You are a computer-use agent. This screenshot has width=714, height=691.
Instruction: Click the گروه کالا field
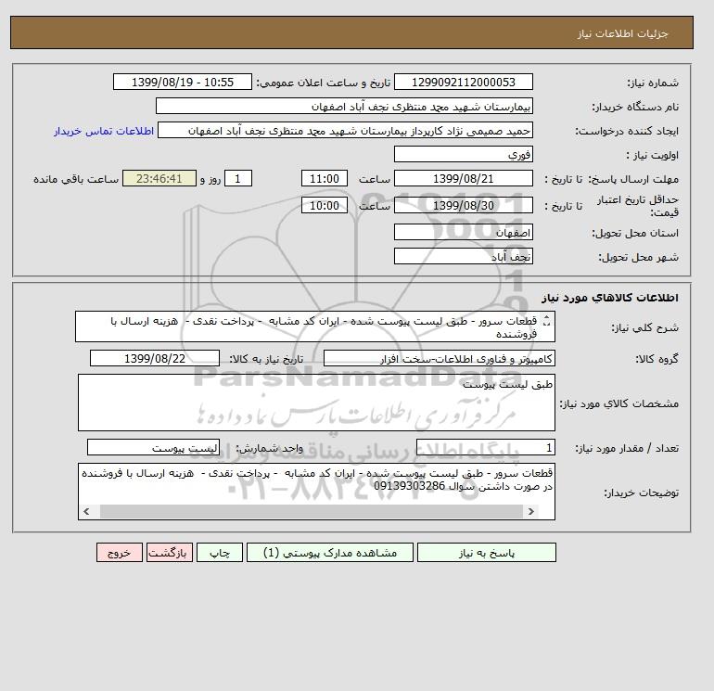[x=439, y=358]
